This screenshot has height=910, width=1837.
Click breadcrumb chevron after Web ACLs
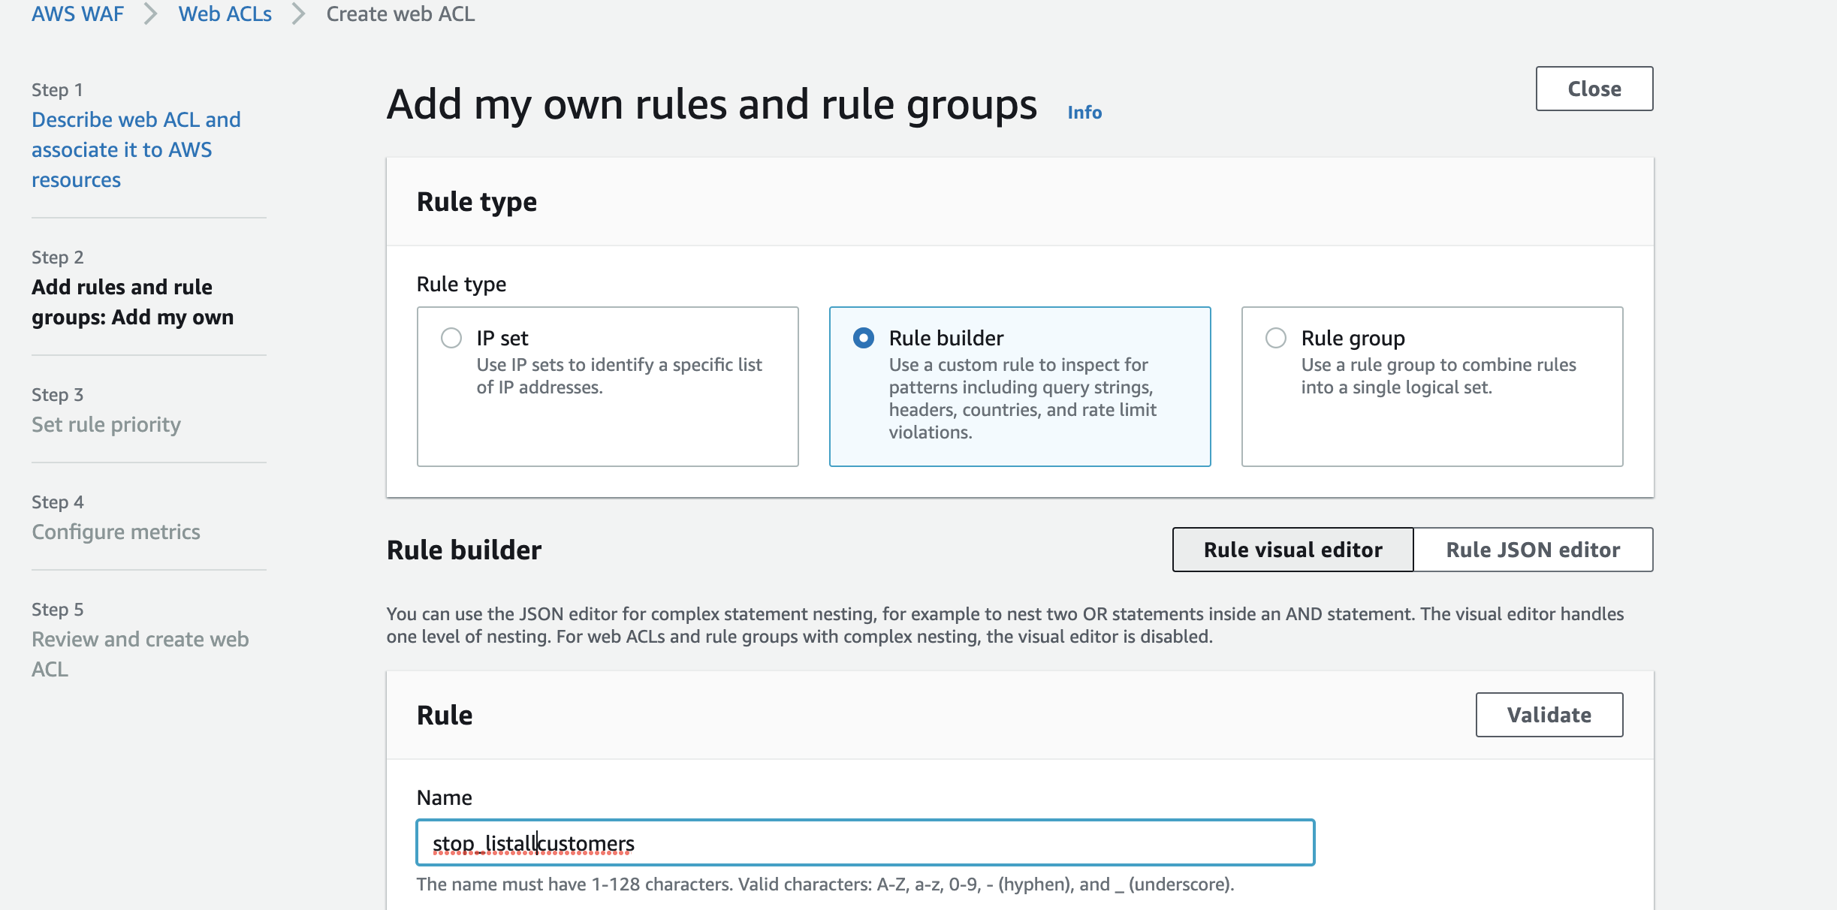click(299, 14)
